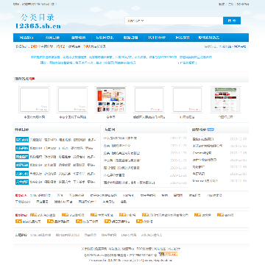Open the TOP ranking item in navigation bar
Screen dimensions: 265x265
click(157, 38)
